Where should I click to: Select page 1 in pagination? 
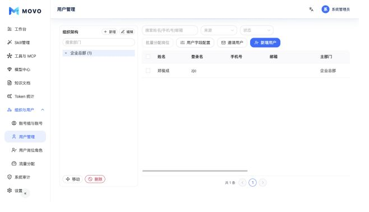point(252,183)
